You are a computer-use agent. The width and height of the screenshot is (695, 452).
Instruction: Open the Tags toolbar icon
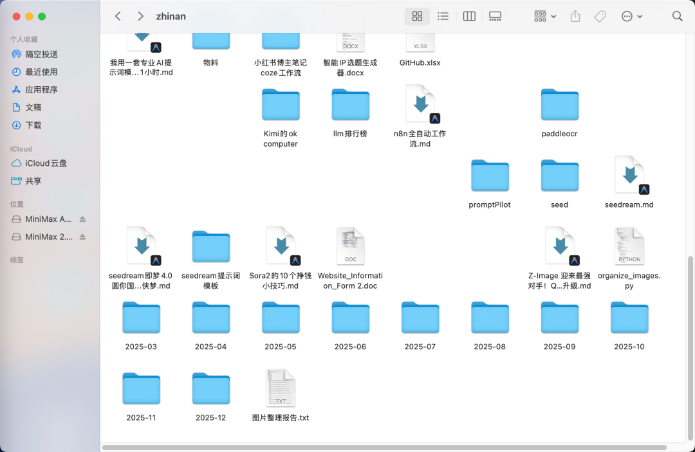point(600,16)
